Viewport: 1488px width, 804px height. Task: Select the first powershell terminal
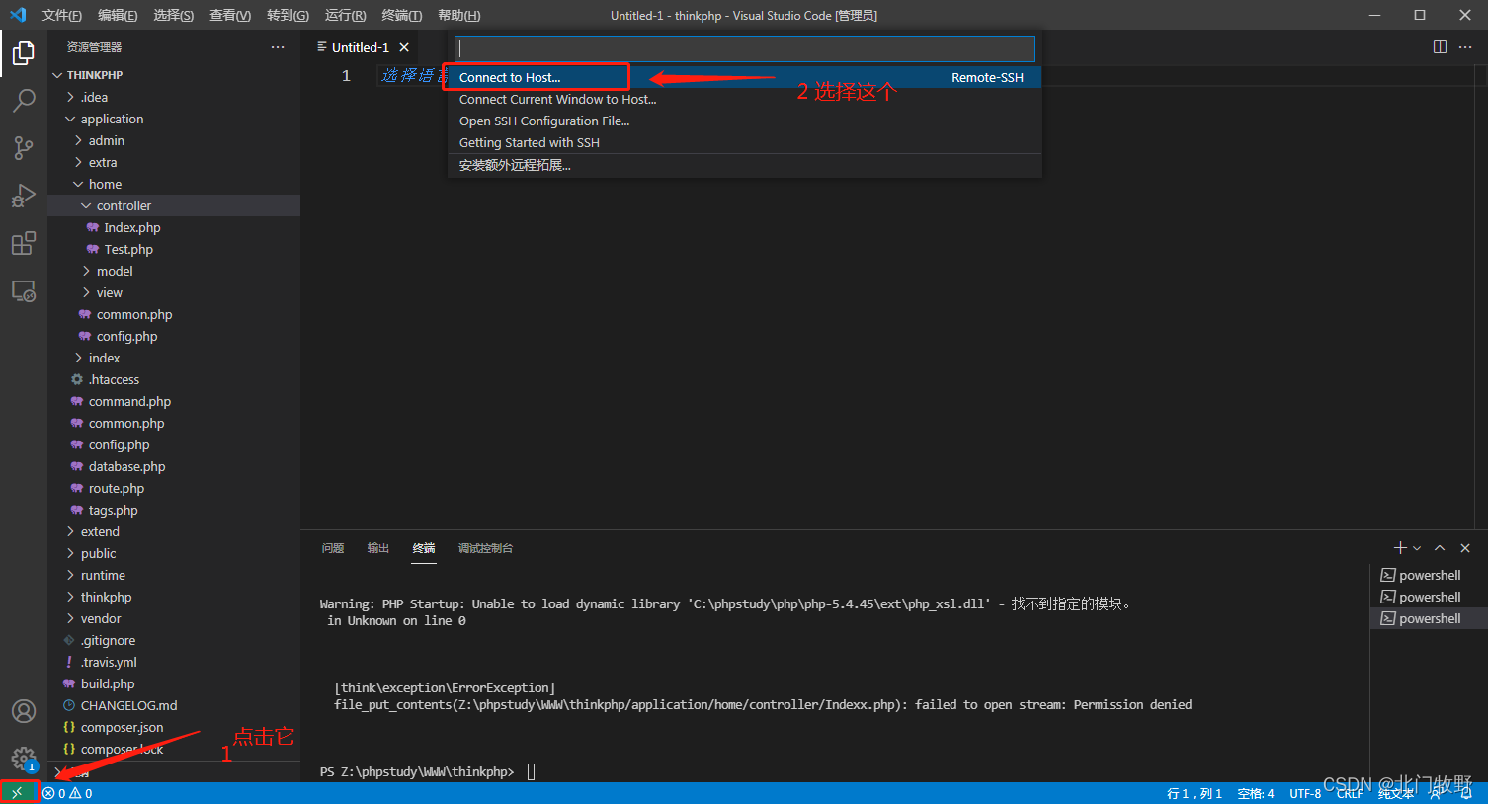point(1429,575)
